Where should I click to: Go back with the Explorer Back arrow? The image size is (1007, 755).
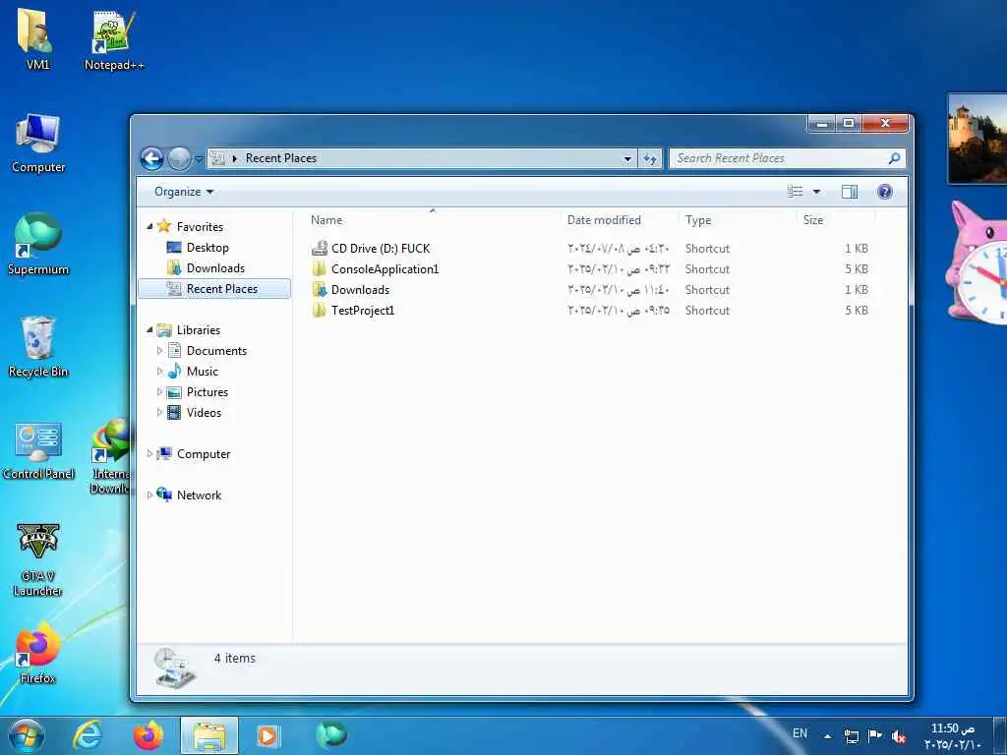152,158
